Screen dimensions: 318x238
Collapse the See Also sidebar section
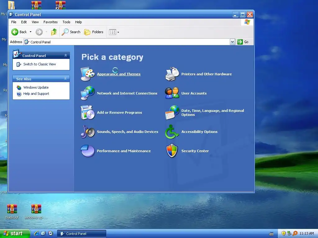[x=66, y=79]
